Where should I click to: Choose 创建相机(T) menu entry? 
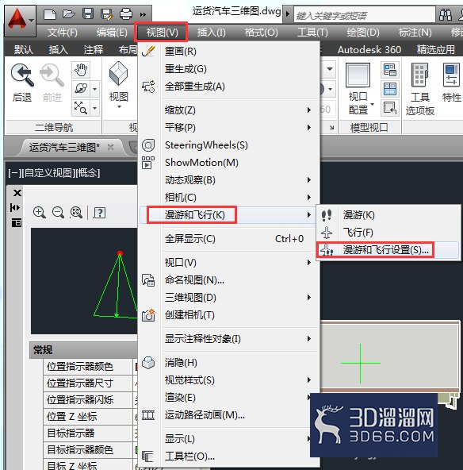228,315
